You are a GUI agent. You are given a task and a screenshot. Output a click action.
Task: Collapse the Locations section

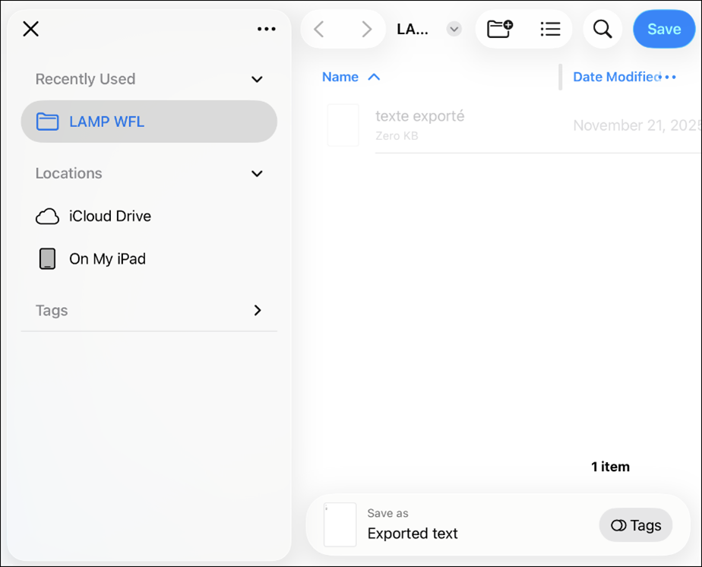click(x=257, y=173)
